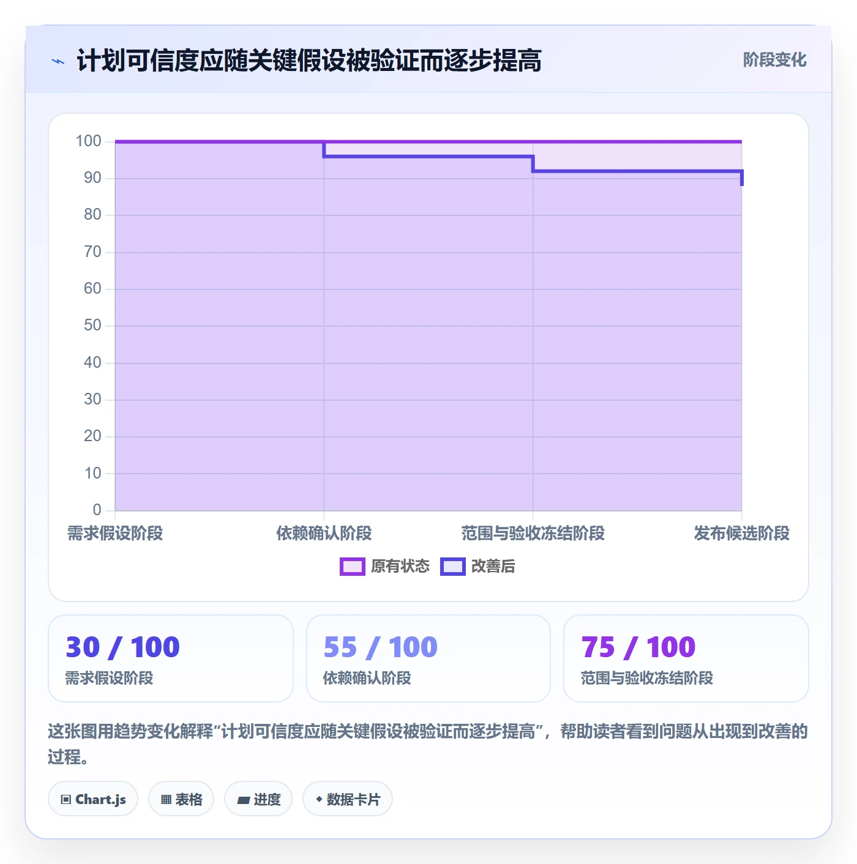Click the 发布候选阶段 x-axis label
This screenshot has width=857, height=864.
(742, 534)
